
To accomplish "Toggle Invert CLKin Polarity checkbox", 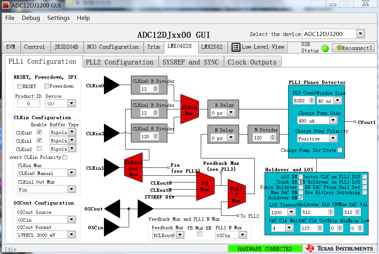I will [65, 157].
